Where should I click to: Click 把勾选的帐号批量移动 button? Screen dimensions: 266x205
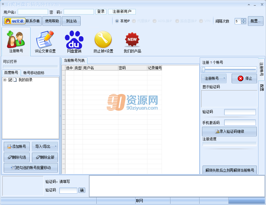coord(31,168)
